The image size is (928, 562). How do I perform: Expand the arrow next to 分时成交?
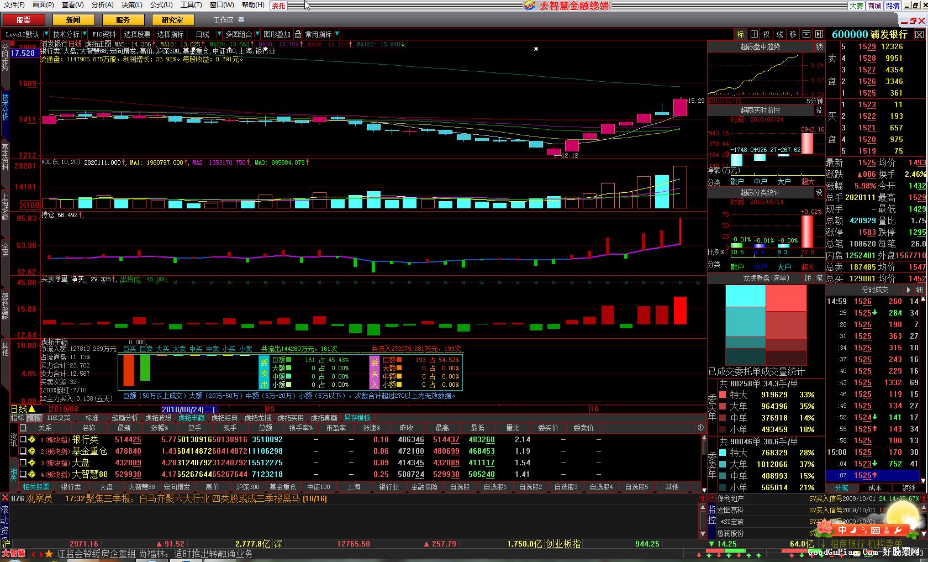(x=909, y=290)
